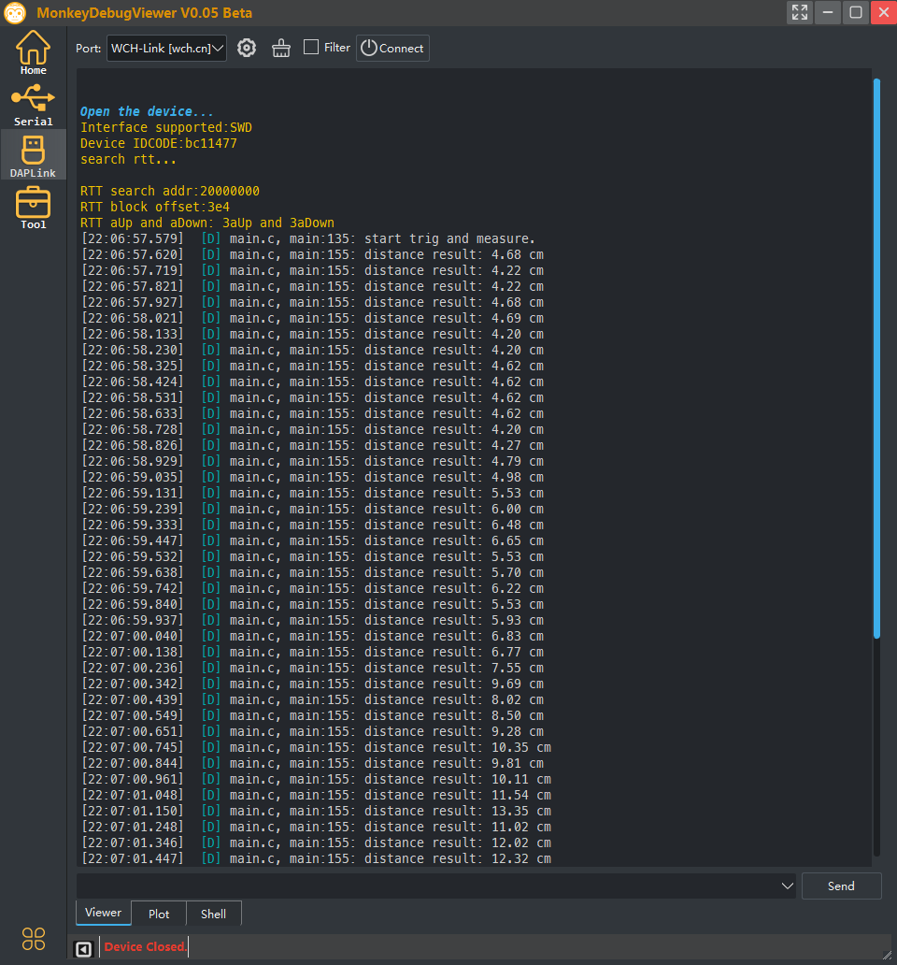Focus the command input field

(428, 886)
